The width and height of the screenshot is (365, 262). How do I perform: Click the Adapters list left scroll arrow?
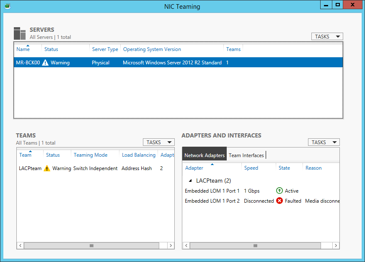coord(186,246)
